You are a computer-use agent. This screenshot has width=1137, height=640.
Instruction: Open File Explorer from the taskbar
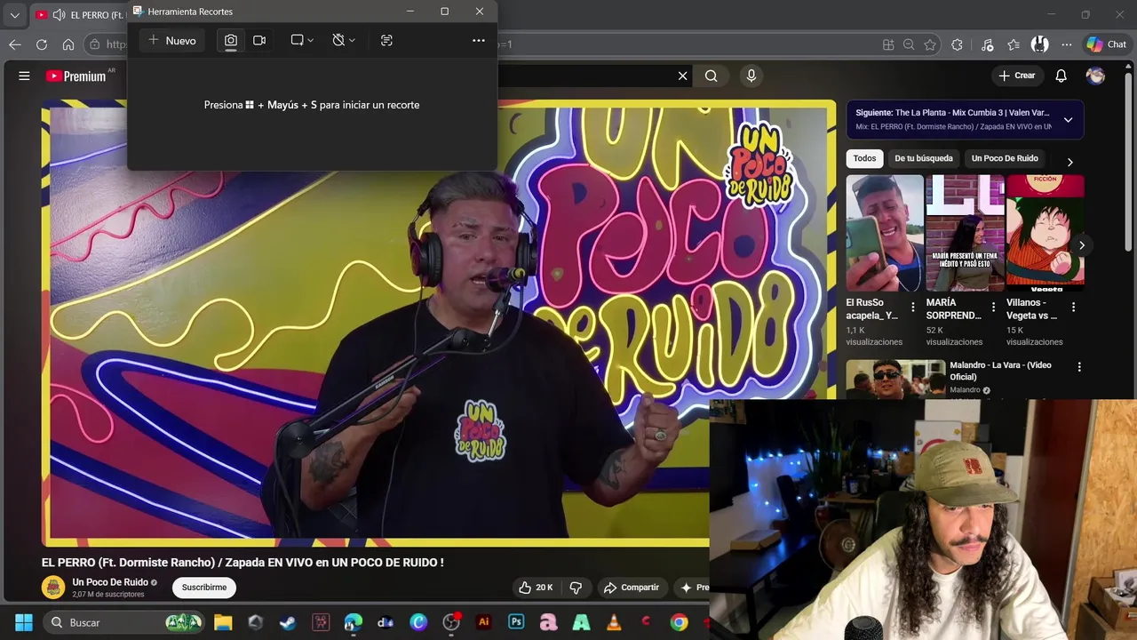pyautogui.click(x=223, y=622)
